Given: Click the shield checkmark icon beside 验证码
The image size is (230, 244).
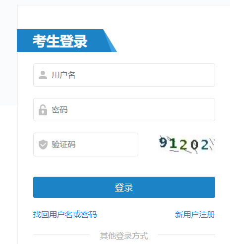Looking at the screenshot, I should click(x=43, y=145).
